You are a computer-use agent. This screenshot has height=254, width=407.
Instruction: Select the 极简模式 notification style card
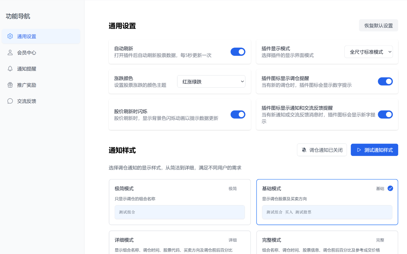pyautogui.click(x=180, y=202)
